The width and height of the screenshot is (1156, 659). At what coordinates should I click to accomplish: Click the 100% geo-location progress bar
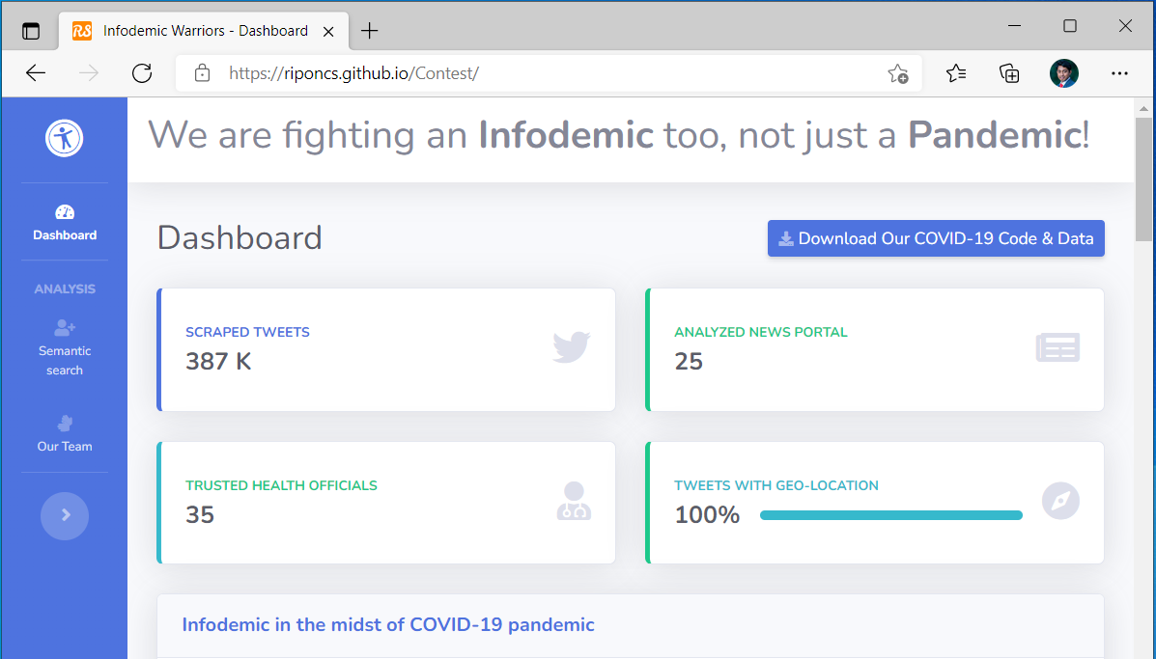pyautogui.click(x=890, y=514)
